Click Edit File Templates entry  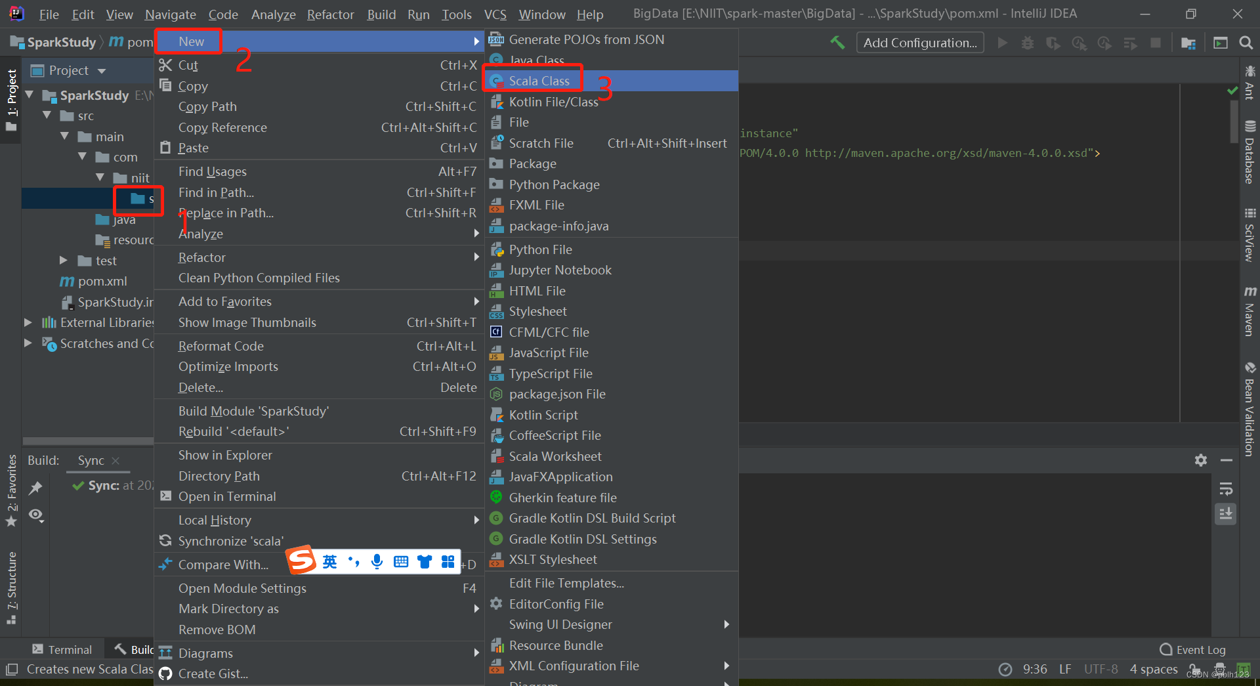tap(612, 583)
